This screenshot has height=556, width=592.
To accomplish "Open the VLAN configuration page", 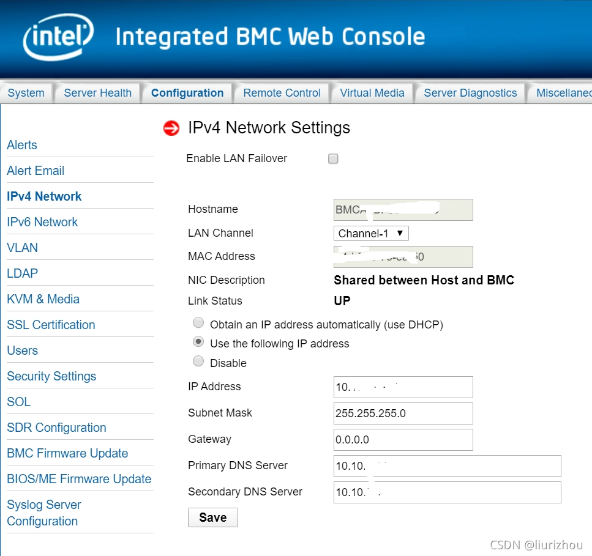I will pos(22,247).
